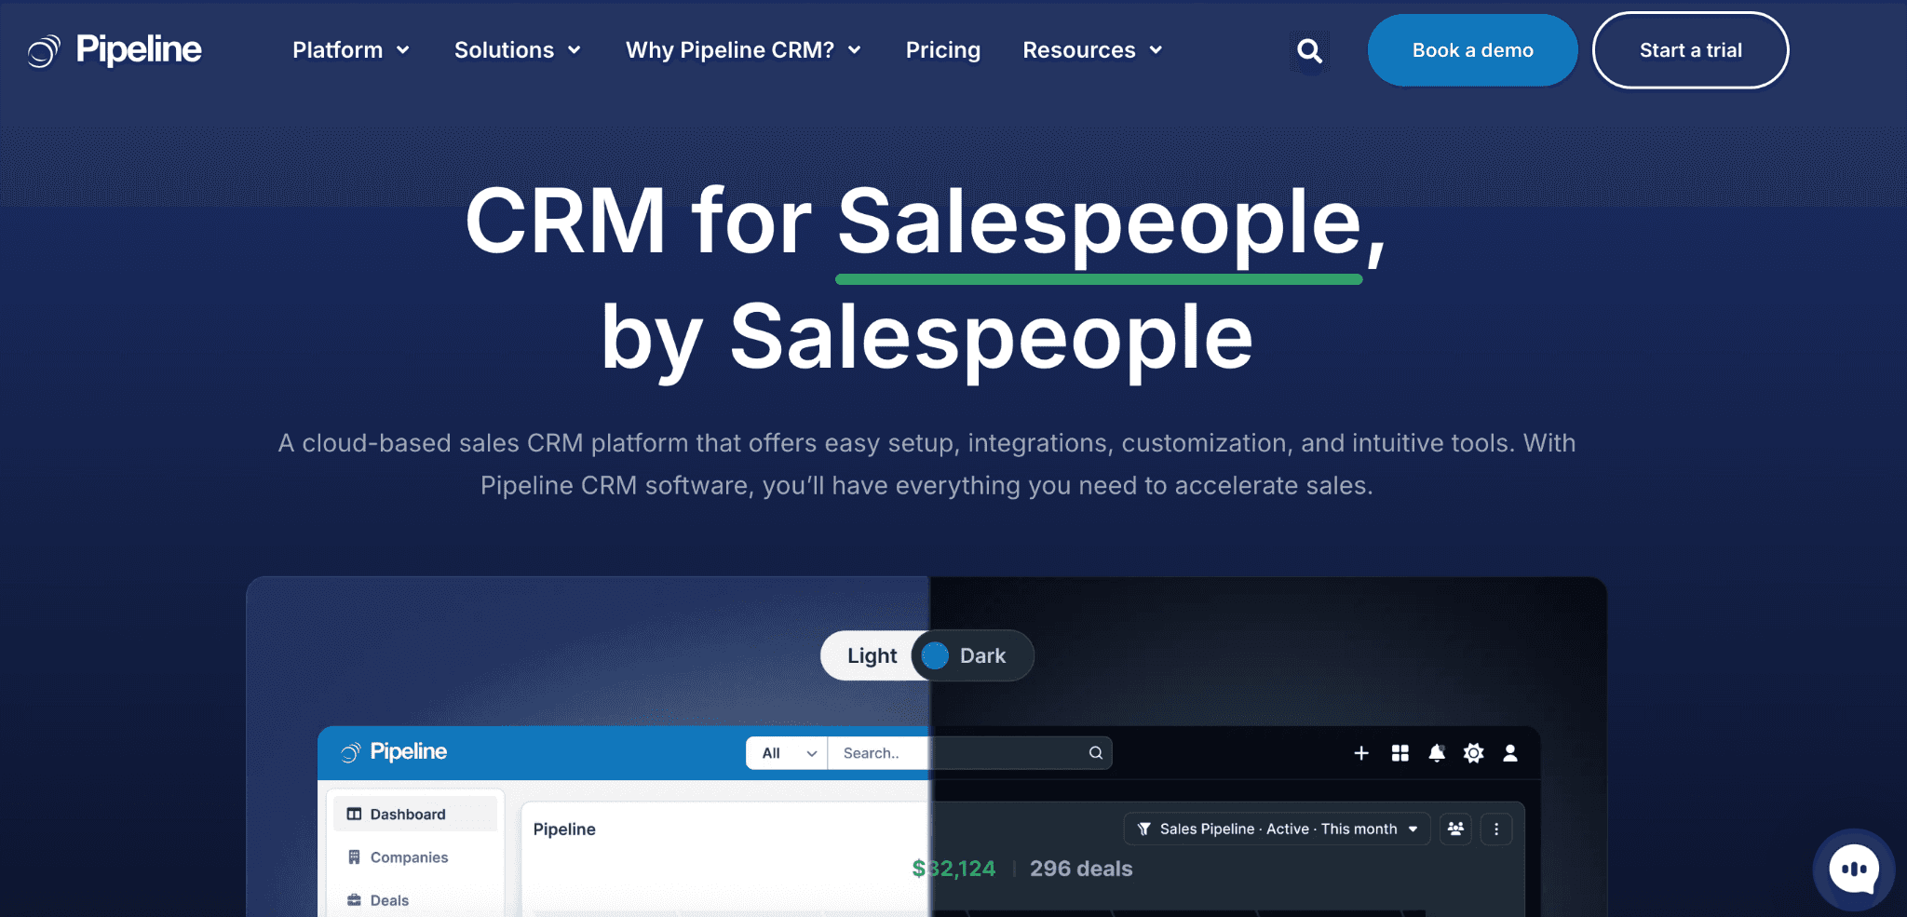Expand the Resources menu
The width and height of the screenshot is (1907, 917).
click(1092, 50)
